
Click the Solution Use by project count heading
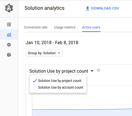pyautogui.click(x=59, y=71)
